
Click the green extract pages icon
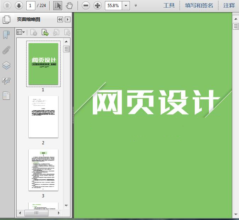(45, 33)
